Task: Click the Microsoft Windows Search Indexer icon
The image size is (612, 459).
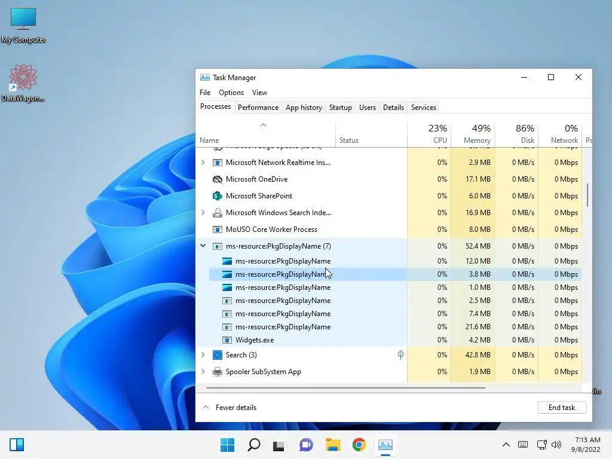Action: click(x=218, y=213)
